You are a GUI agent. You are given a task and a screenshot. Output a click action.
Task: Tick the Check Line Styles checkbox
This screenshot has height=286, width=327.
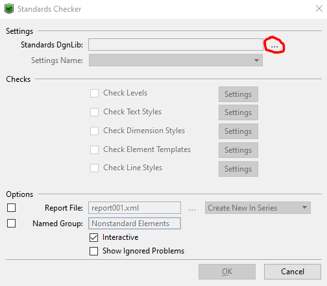(x=94, y=168)
